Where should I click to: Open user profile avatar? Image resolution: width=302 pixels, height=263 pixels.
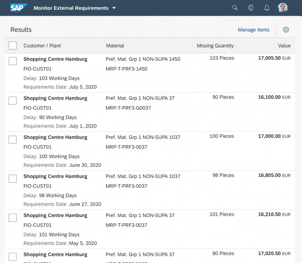(x=282, y=8)
